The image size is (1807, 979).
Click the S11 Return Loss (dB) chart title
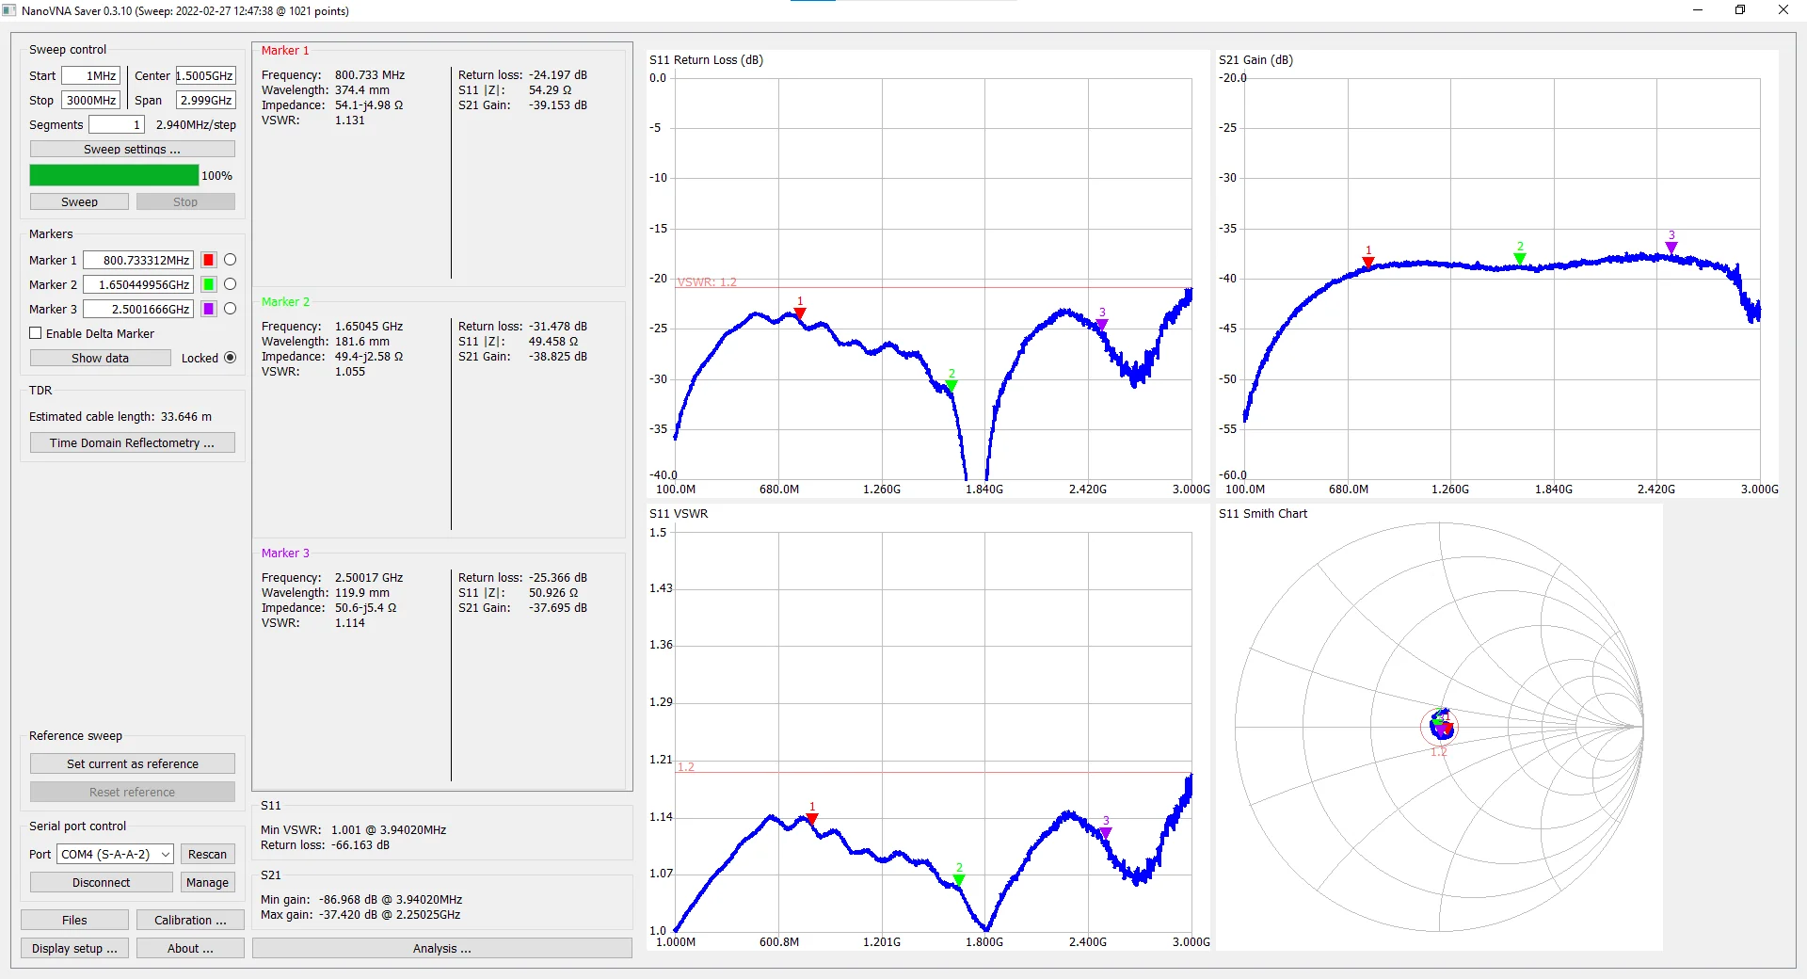pyautogui.click(x=706, y=59)
